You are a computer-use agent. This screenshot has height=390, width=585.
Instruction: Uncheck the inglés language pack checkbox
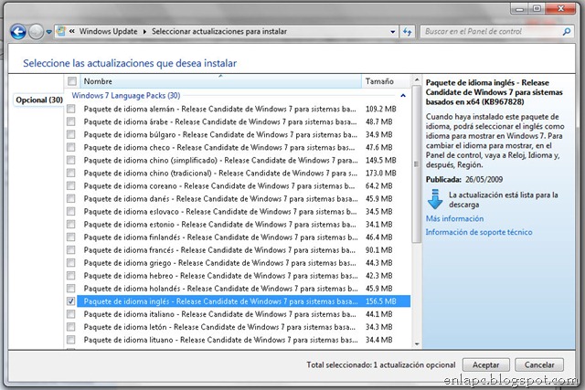(x=71, y=301)
